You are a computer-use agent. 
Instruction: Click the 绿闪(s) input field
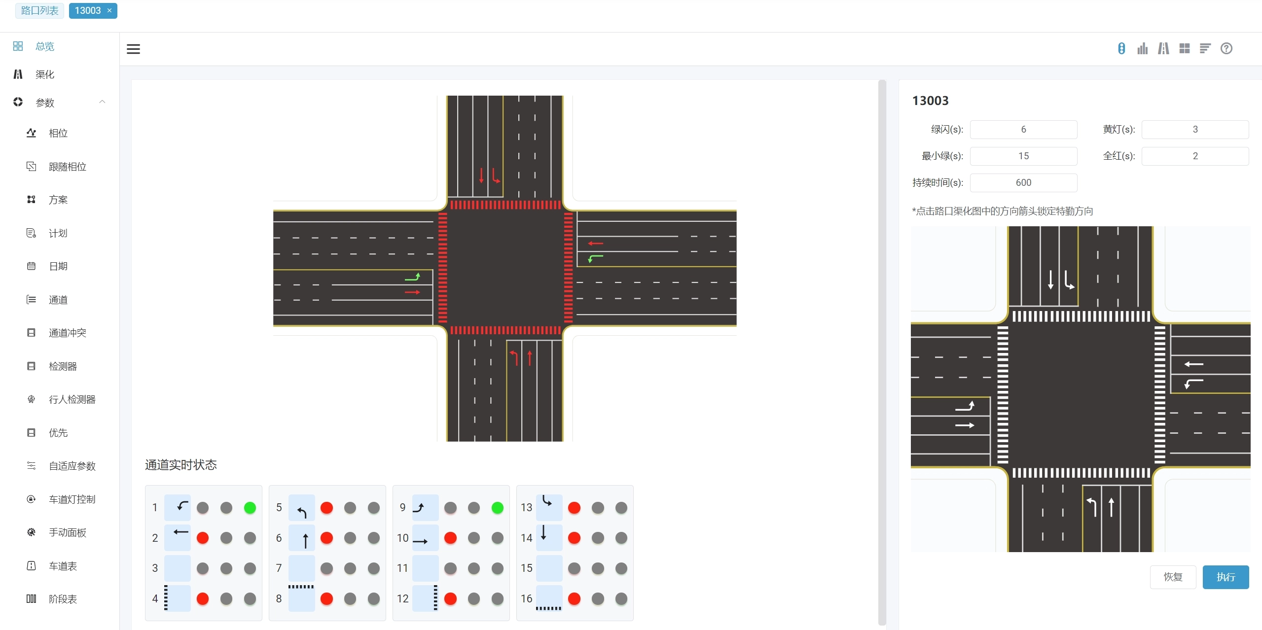[1023, 129]
